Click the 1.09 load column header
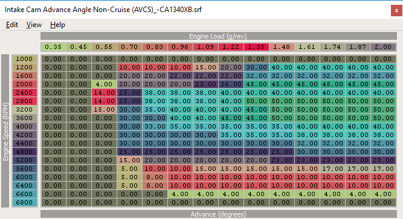403x219 pixels. point(205,47)
